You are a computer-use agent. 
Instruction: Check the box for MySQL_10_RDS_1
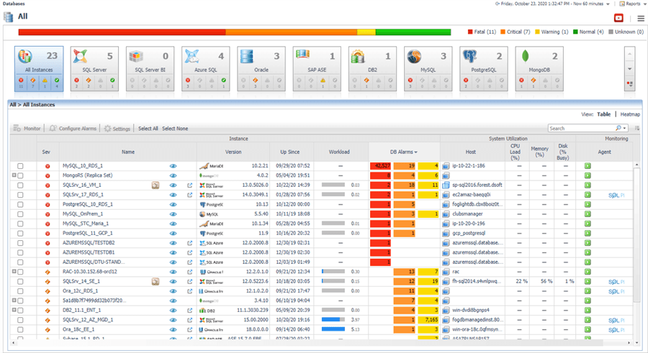pos(20,166)
